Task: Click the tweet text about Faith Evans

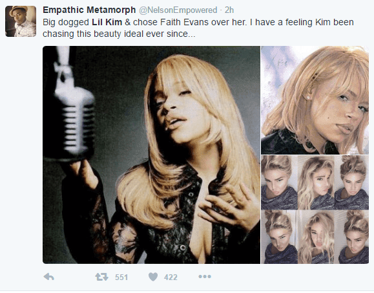Action: point(198,28)
